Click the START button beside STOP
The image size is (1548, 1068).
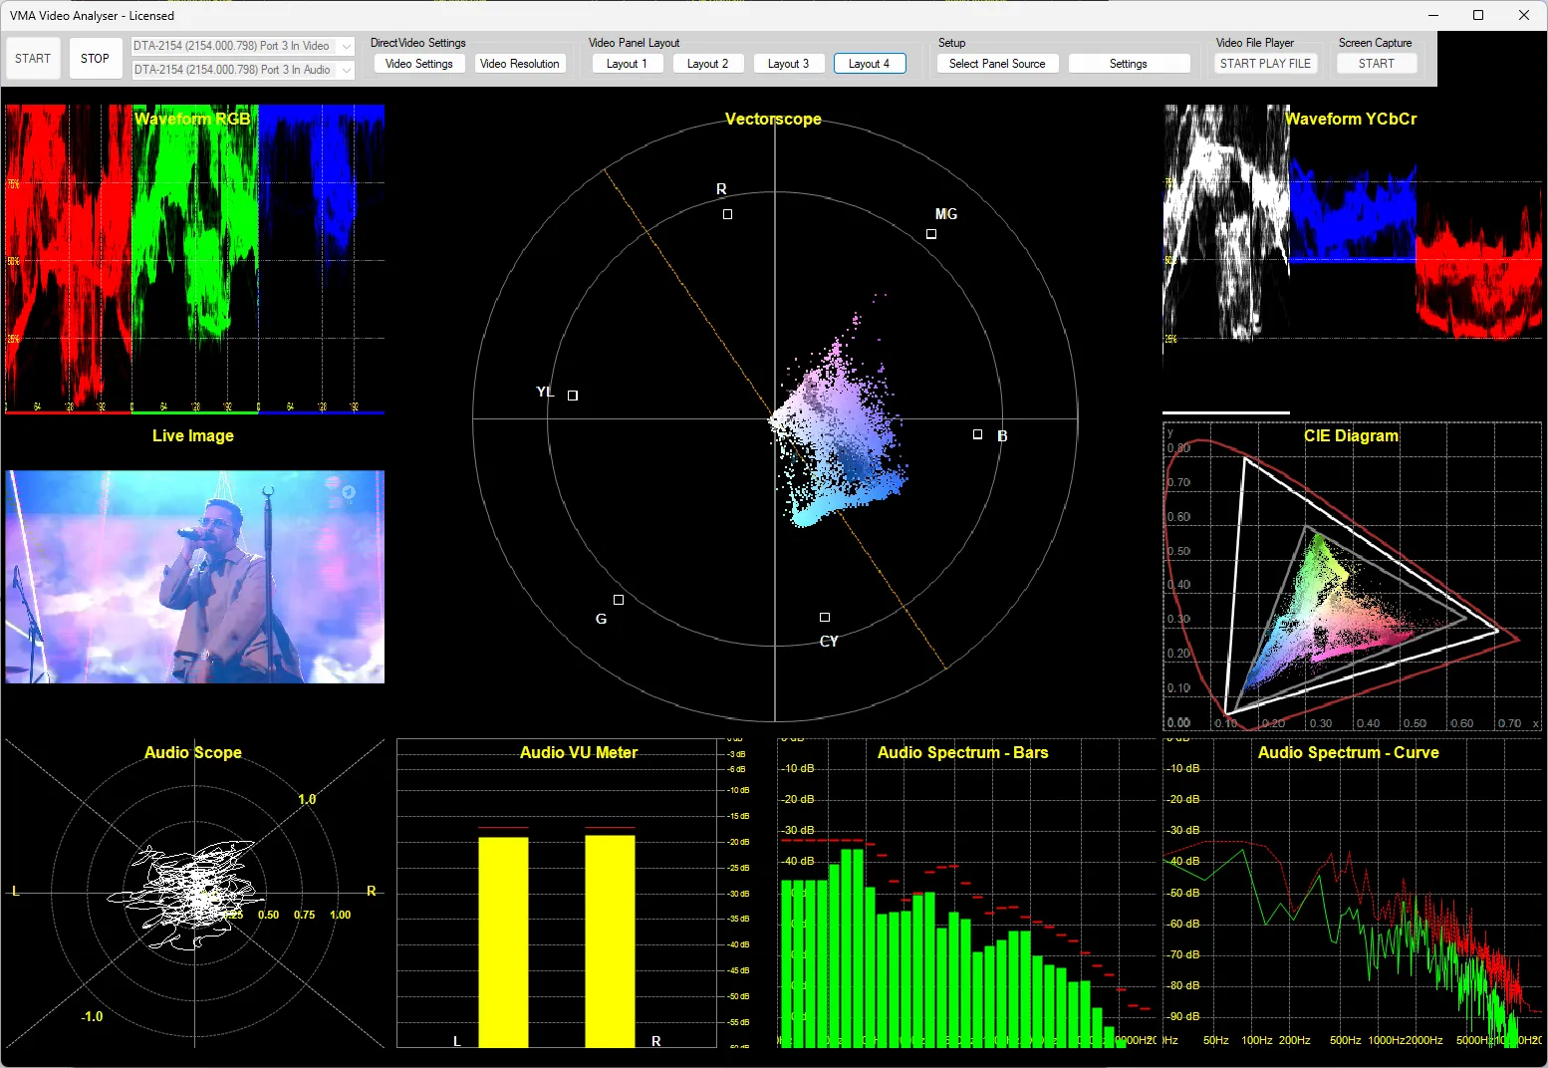pyautogui.click(x=33, y=59)
